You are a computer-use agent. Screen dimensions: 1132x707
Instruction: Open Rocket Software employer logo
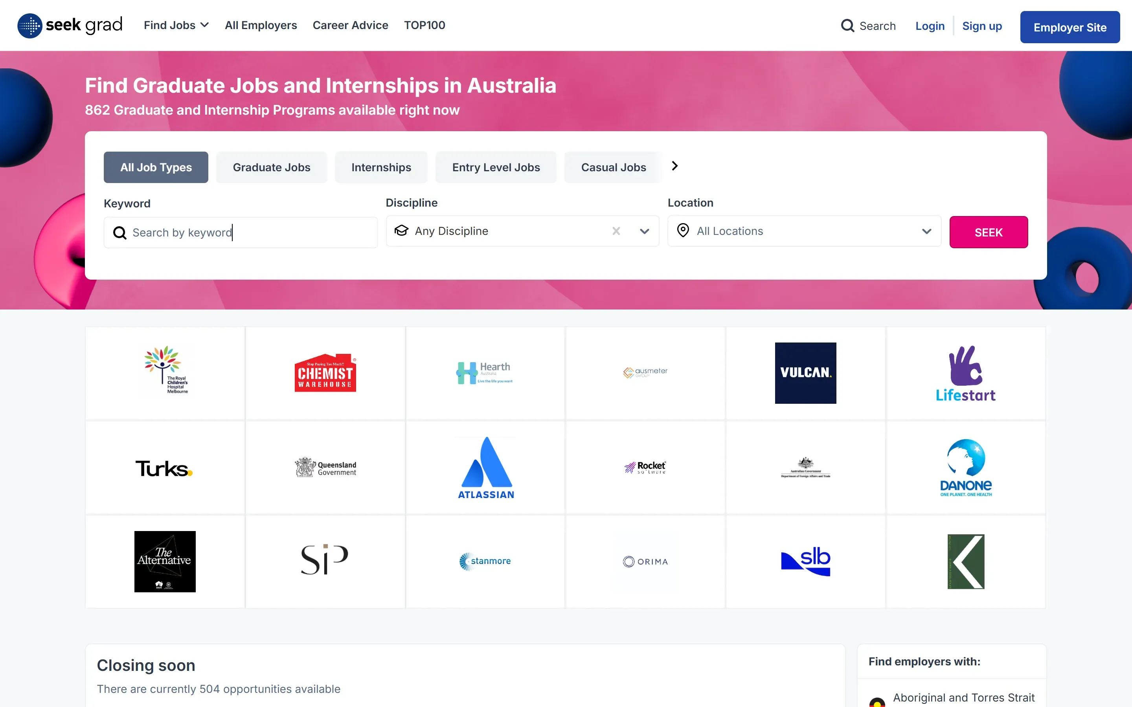pyautogui.click(x=645, y=467)
